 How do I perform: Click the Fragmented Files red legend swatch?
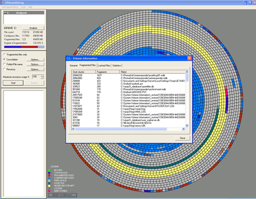49,175
